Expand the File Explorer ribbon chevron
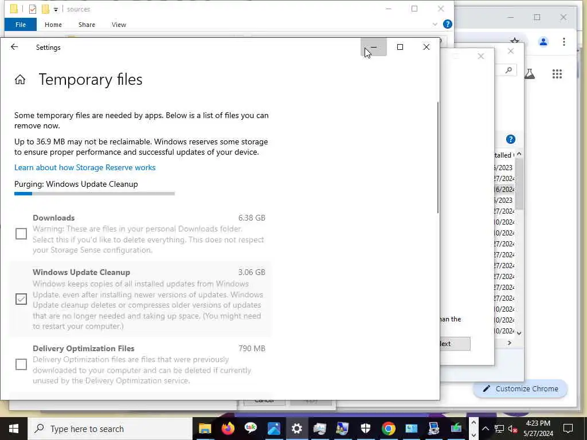 click(435, 24)
